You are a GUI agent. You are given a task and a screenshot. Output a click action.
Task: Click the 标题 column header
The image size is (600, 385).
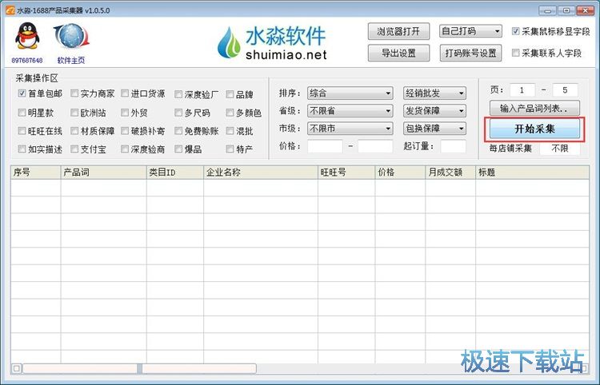tap(532, 173)
